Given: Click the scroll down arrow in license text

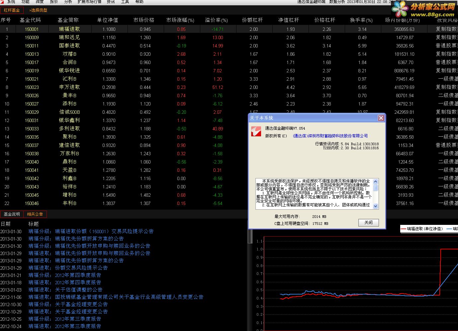Looking at the screenshot, I should click(x=376, y=206).
